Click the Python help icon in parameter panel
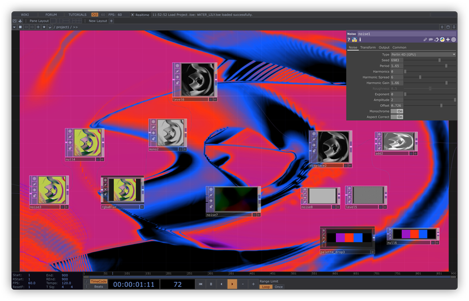469x301 pixels. (355, 40)
